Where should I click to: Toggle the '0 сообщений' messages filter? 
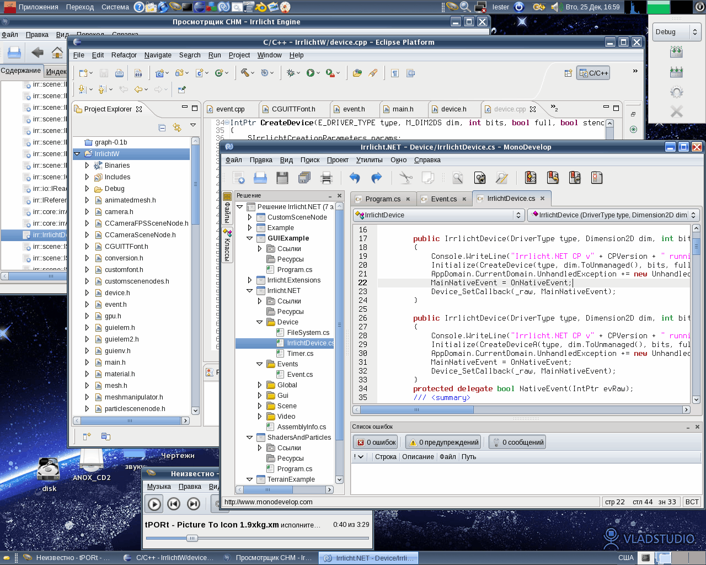(517, 442)
